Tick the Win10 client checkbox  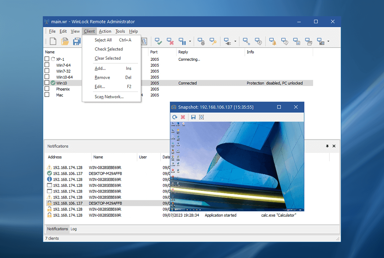(47, 83)
